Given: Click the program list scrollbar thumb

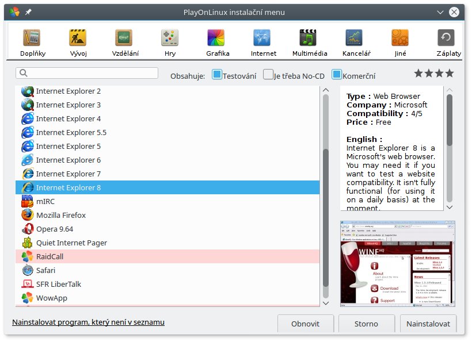Looking at the screenshot, I should click(x=326, y=218).
